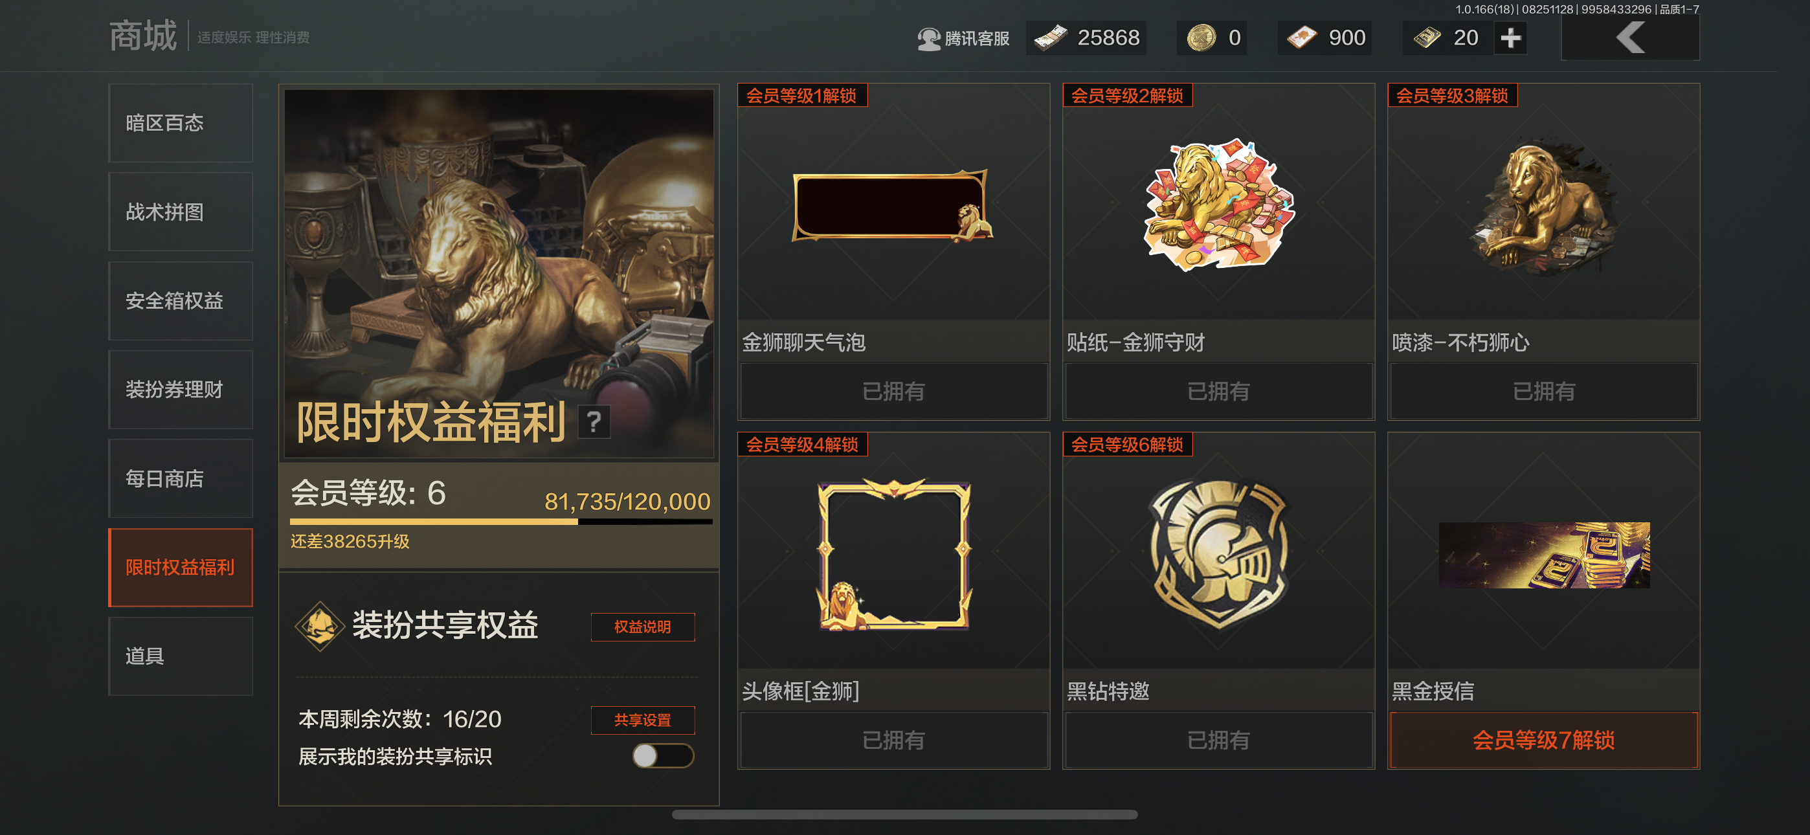Click the plus icon to add currency
The height and width of the screenshot is (835, 1810).
point(1511,38)
